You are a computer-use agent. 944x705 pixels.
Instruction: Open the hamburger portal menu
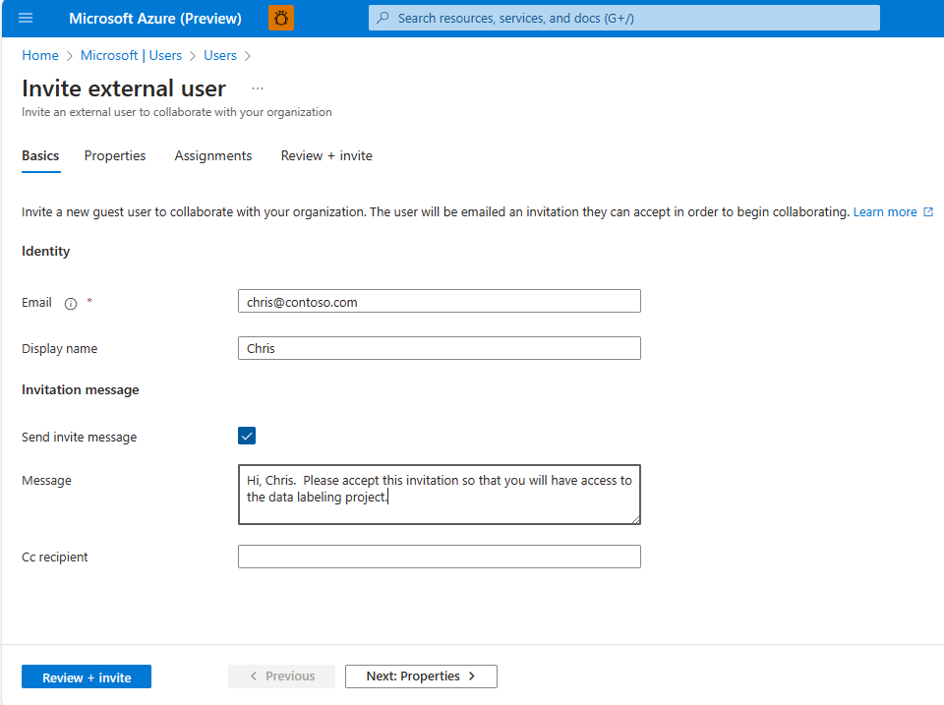coord(26,18)
